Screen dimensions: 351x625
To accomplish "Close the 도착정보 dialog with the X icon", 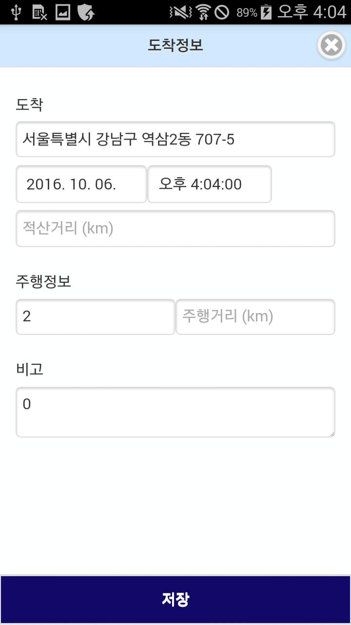I will click(331, 45).
